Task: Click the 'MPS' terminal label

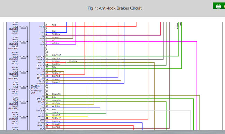Action: point(42,33)
